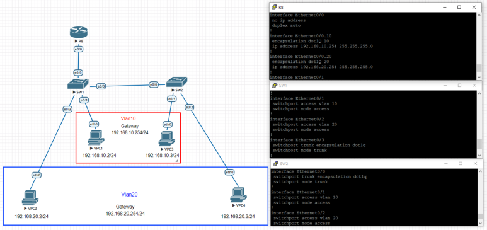
Task: Click scroll-up arrow in R8 terminal
Action: pos(479,15)
